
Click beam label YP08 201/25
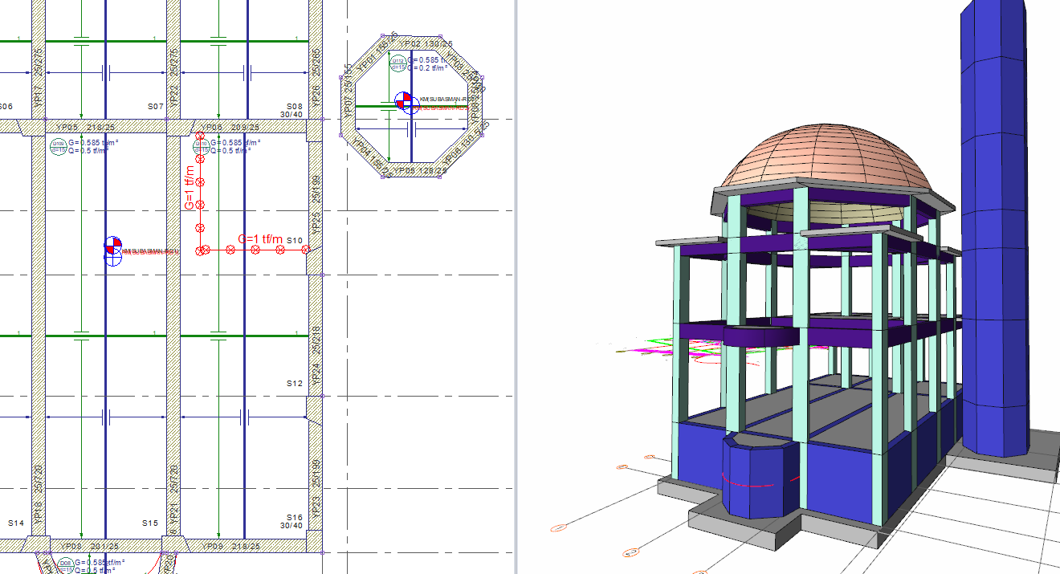tap(90, 546)
